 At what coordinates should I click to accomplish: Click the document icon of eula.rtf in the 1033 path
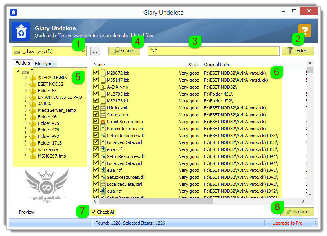(x=103, y=149)
